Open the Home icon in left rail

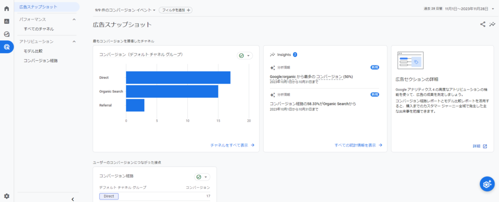pos(7,9)
